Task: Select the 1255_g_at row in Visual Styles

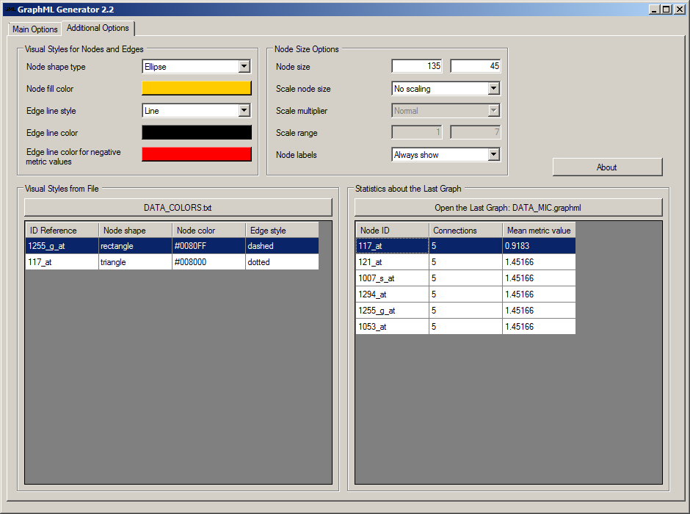Action: tap(172, 245)
